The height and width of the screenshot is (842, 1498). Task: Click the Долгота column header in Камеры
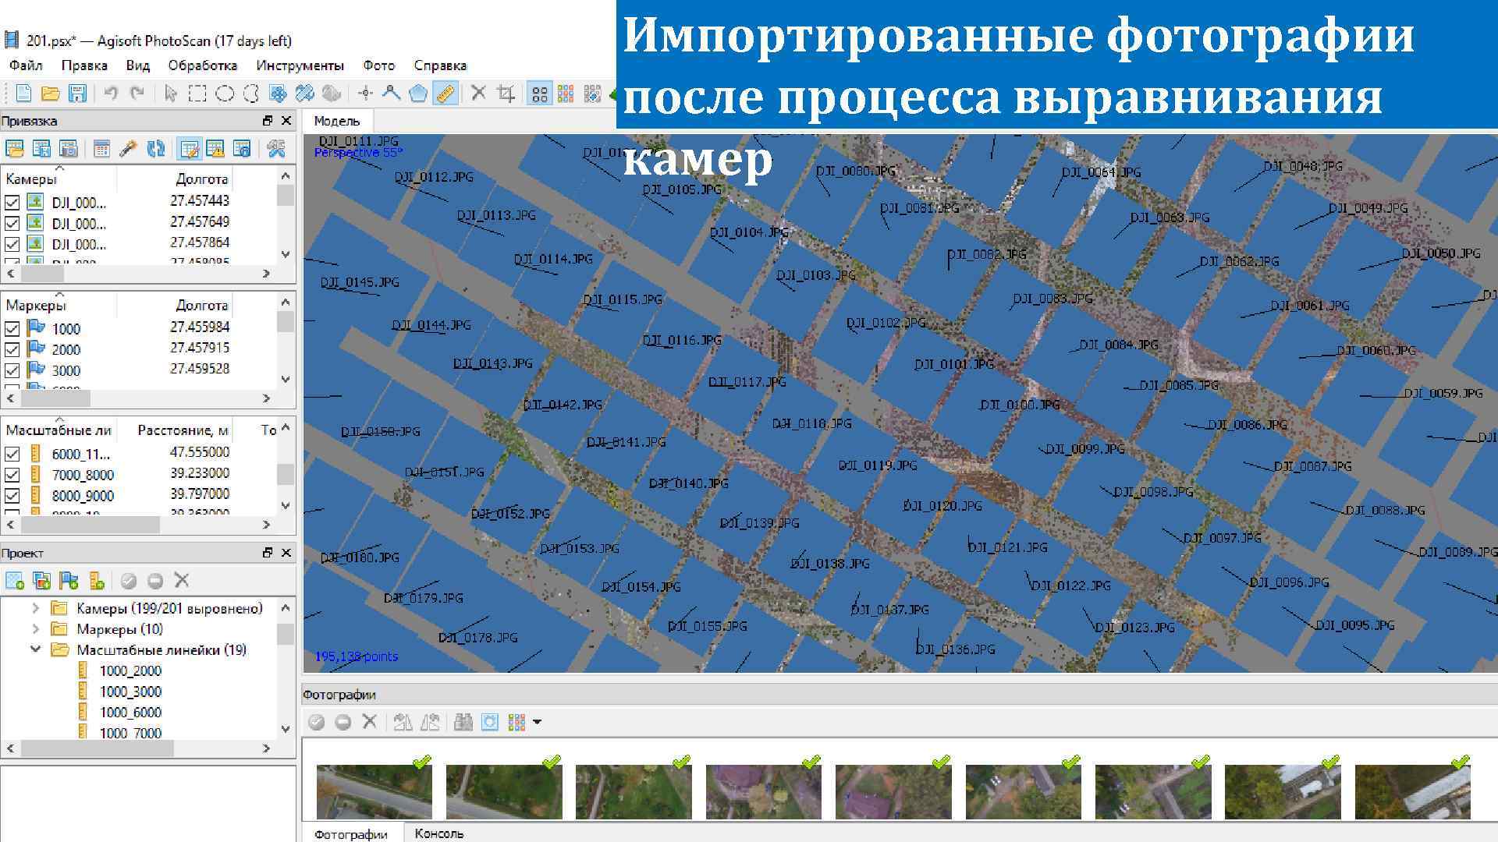pyautogui.click(x=201, y=179)
